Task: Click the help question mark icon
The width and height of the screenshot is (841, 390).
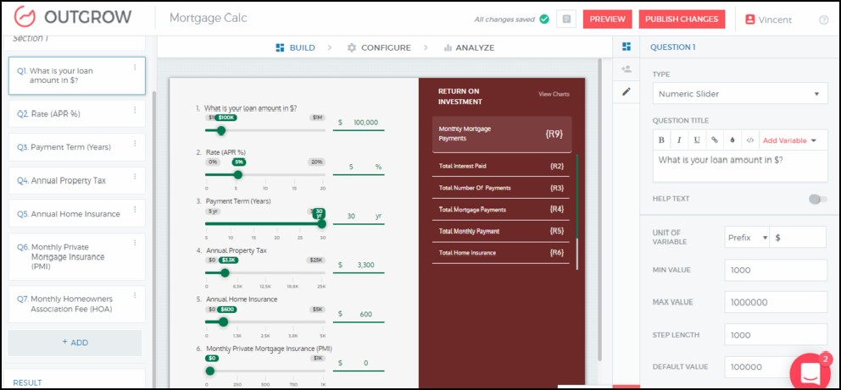Action: 824,19
